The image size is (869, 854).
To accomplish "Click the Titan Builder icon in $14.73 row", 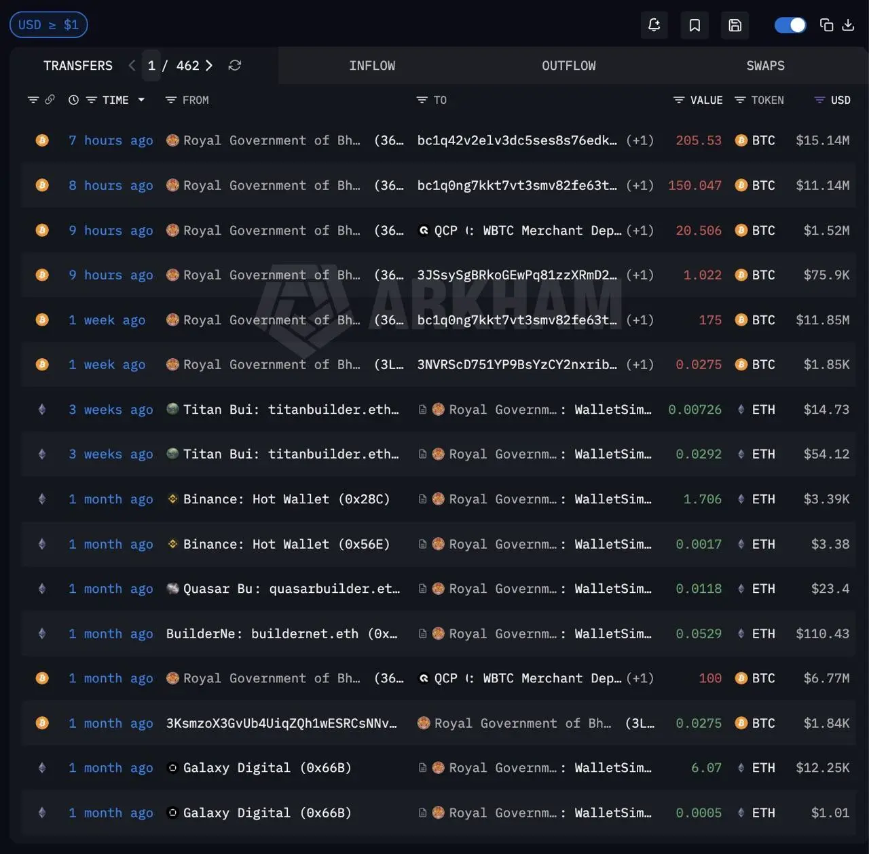I will click(x=172, y=408).
